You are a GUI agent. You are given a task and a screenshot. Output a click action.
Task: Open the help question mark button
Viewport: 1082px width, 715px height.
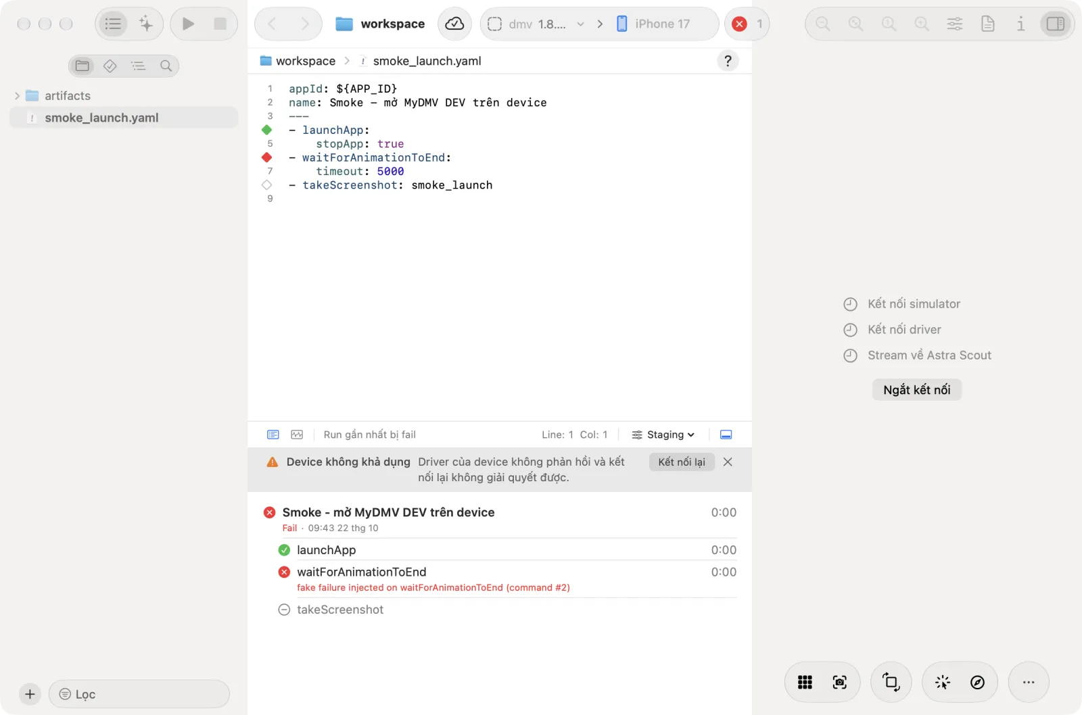[x=728, y=61]
